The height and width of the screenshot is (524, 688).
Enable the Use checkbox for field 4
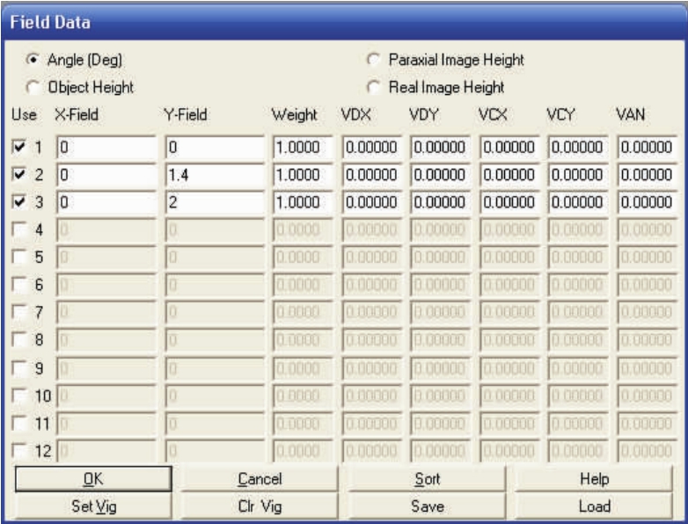click(x=18, y=229)
